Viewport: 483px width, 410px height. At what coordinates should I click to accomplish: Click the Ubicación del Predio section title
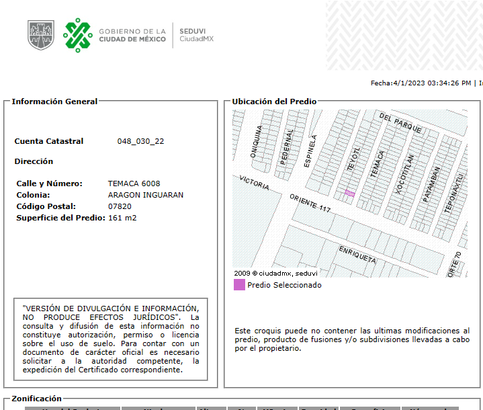[274, 101]
